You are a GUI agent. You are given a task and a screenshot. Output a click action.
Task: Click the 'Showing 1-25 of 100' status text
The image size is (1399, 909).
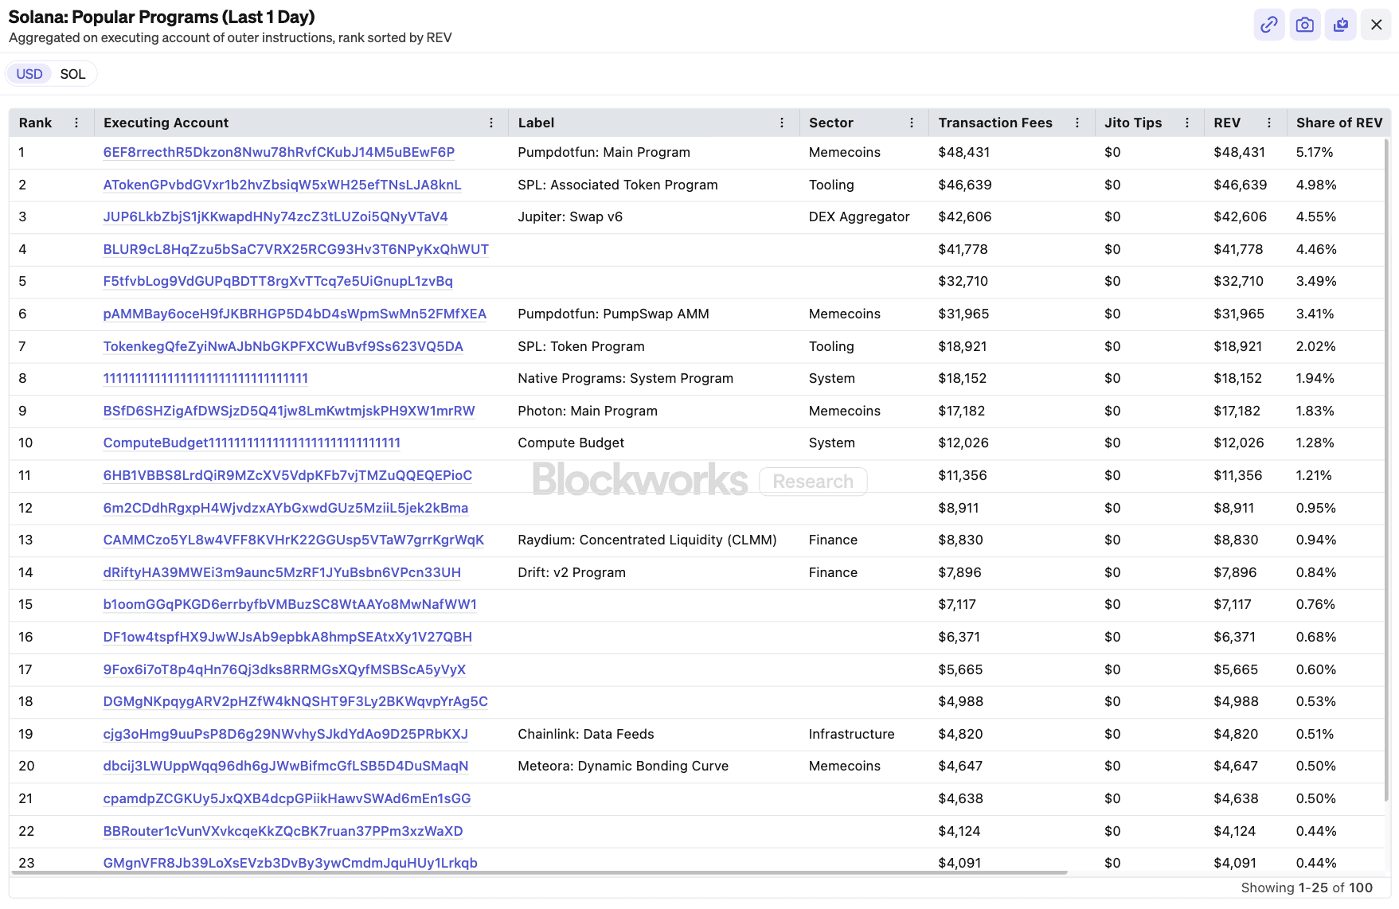click(1307, 888)
